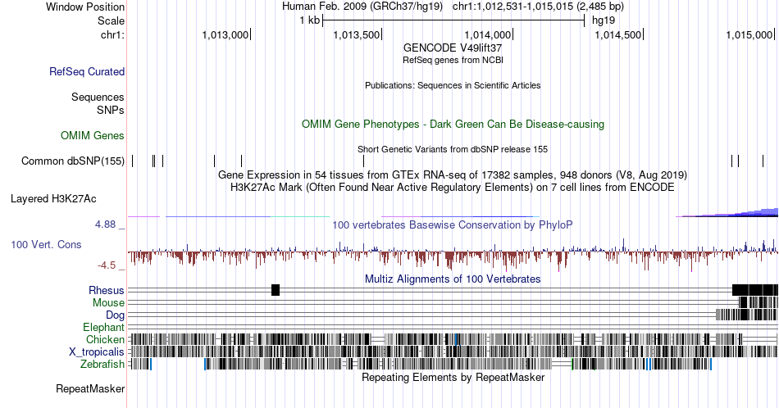Click the 1,015,000 ruler position
Viewport: 779px width, 408px height.
749,34
